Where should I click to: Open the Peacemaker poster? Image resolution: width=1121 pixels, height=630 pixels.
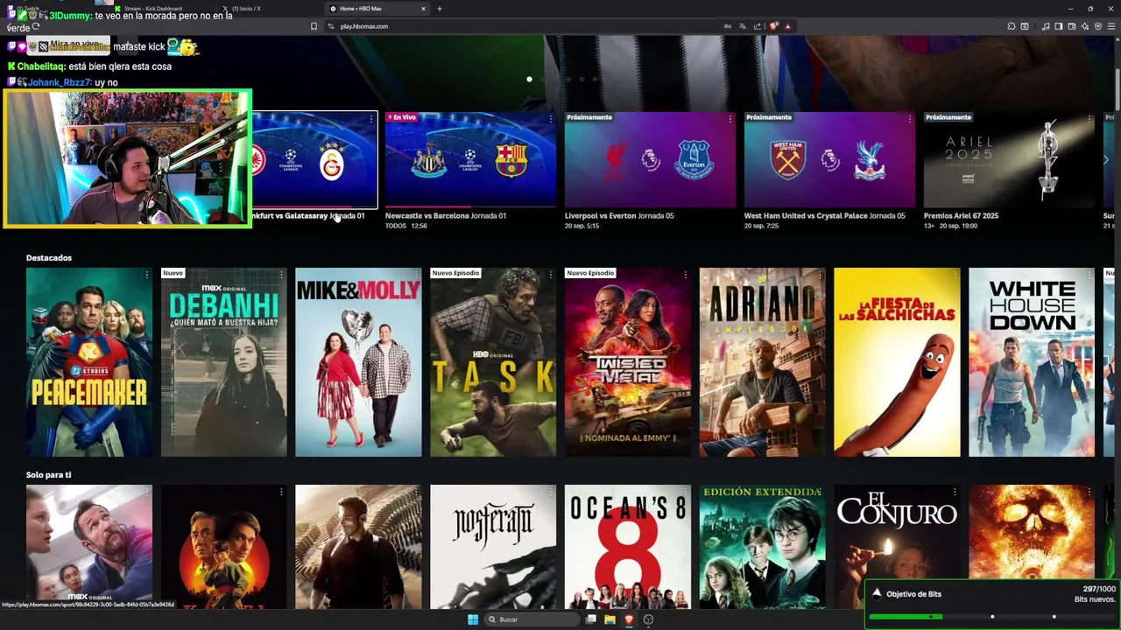(89, 362)
